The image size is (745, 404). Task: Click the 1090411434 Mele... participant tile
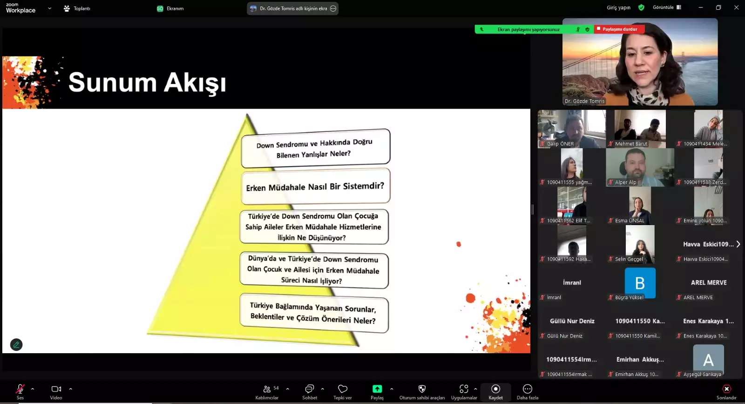708,129
